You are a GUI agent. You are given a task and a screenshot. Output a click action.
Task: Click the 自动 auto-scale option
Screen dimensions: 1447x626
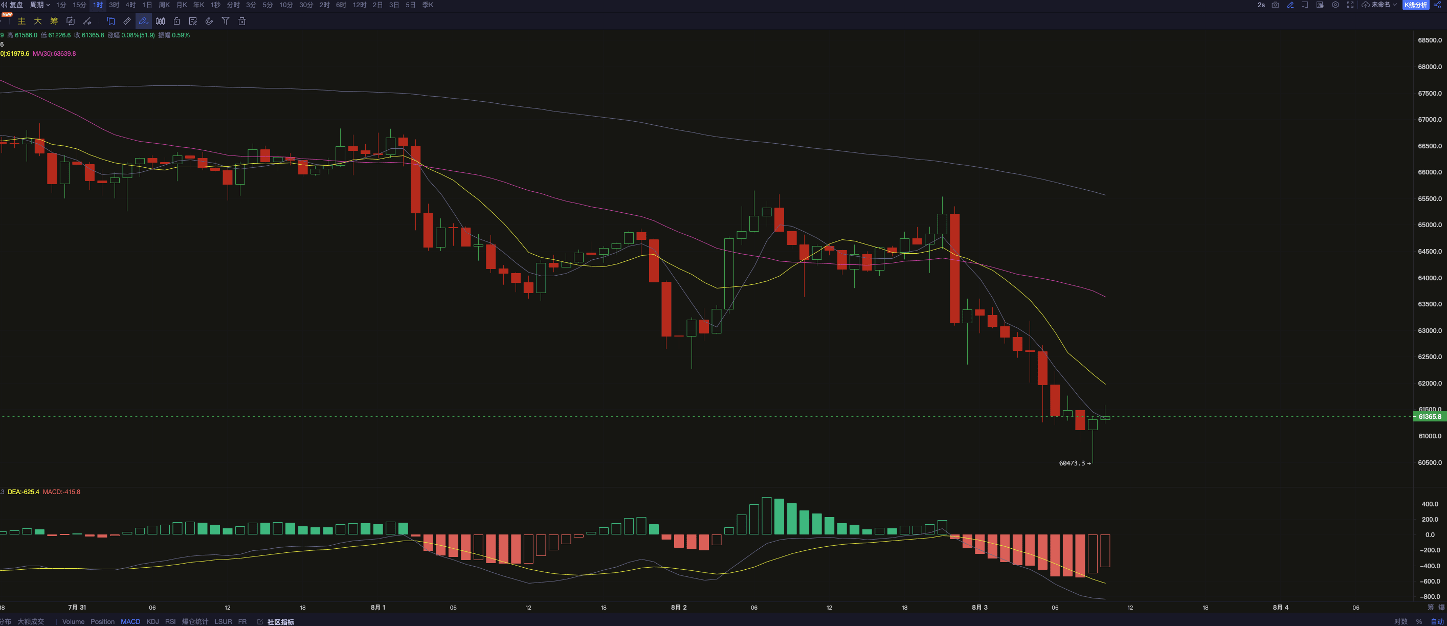tap(1436, 621)
